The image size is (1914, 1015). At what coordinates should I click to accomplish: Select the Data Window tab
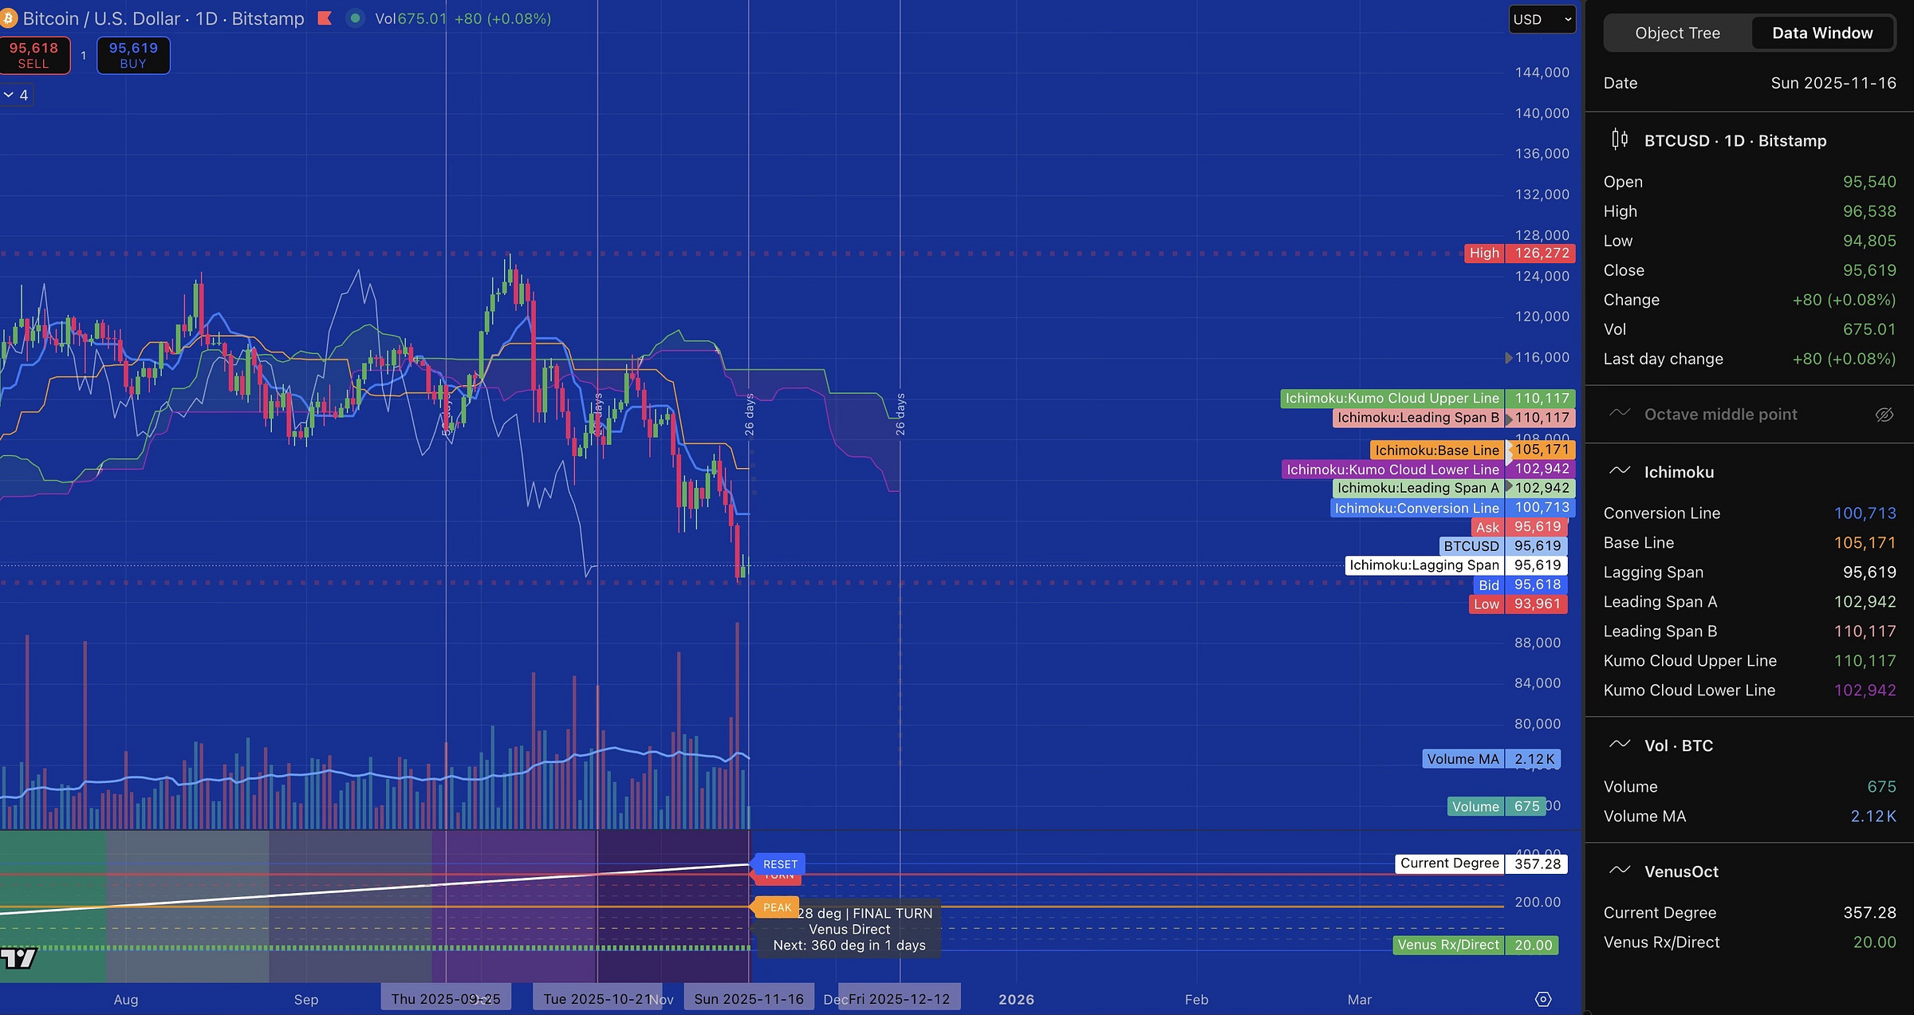coord(1821,33)
